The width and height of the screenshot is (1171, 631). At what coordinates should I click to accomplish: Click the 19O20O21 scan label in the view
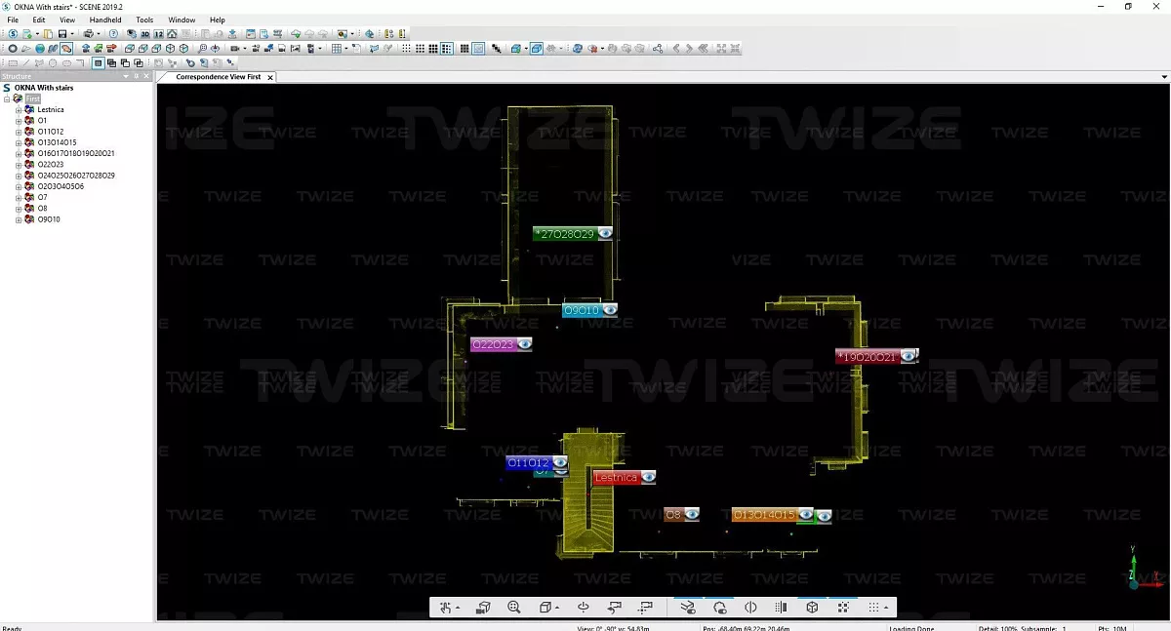[x=868, y=357]
